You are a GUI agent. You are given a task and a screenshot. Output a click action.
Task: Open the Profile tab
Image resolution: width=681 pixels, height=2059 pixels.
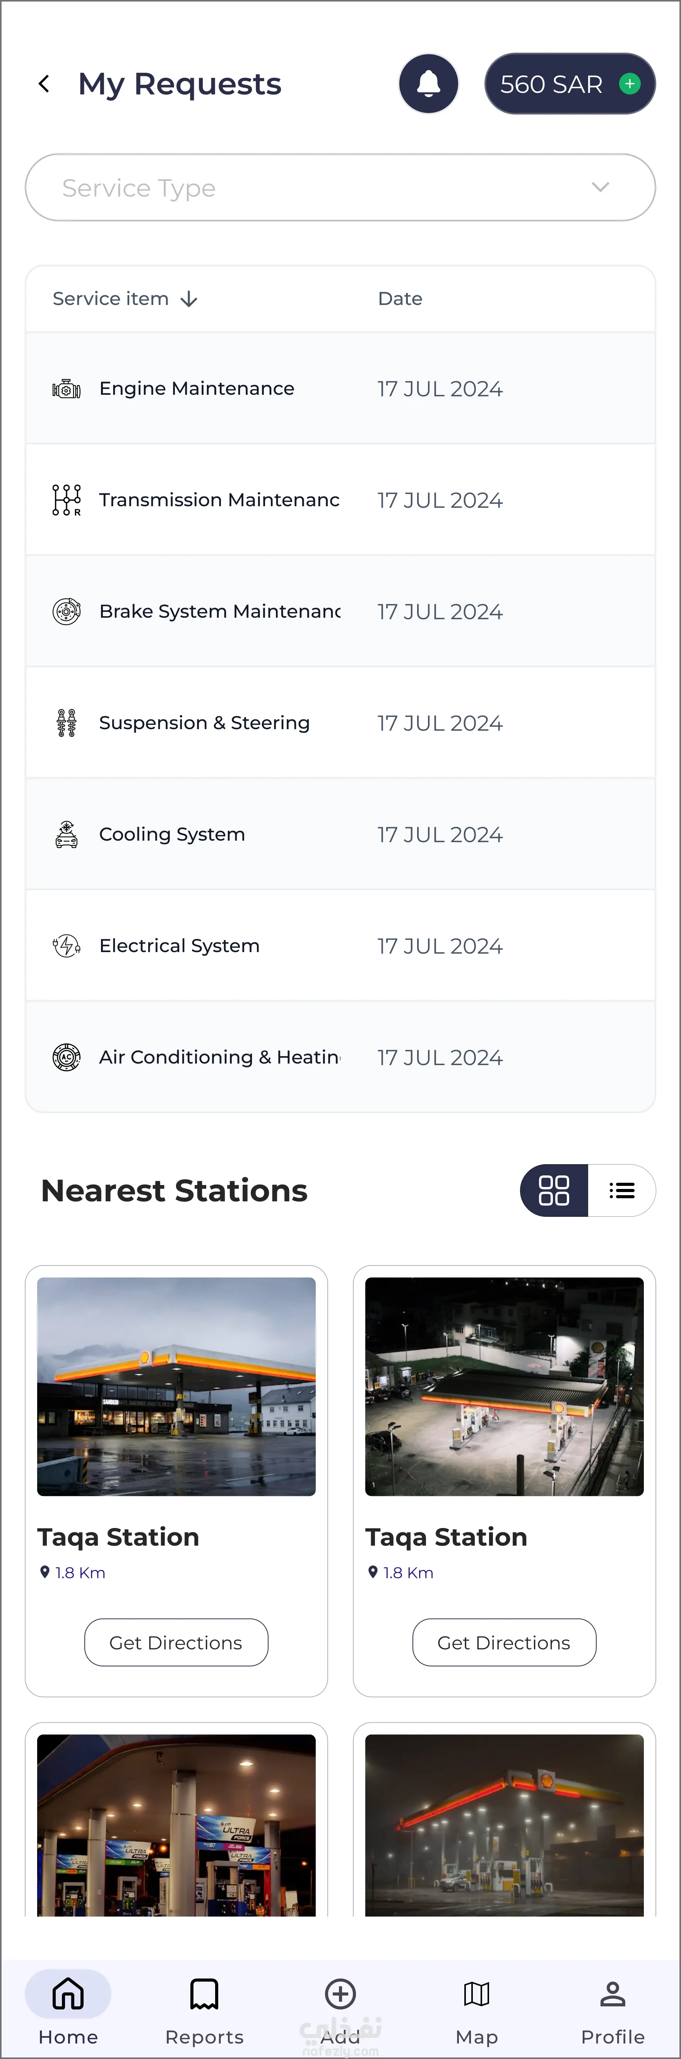pos(612,2007)
